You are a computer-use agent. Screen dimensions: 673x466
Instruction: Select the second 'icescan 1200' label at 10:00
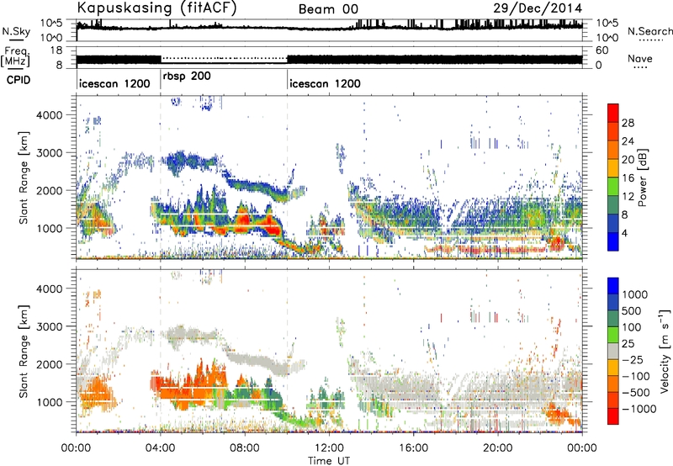pos(325,83)
